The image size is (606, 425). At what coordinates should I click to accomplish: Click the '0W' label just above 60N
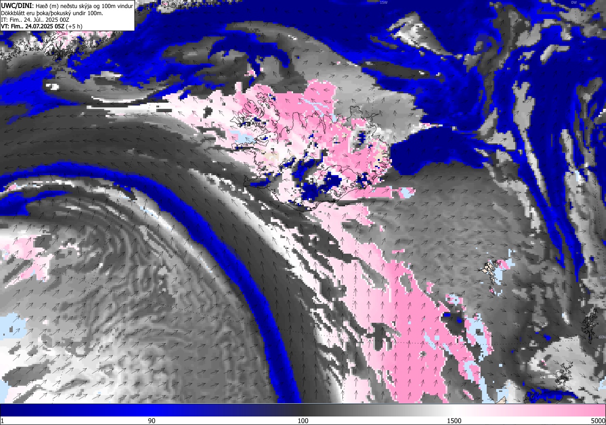click(x=603, y=278)
